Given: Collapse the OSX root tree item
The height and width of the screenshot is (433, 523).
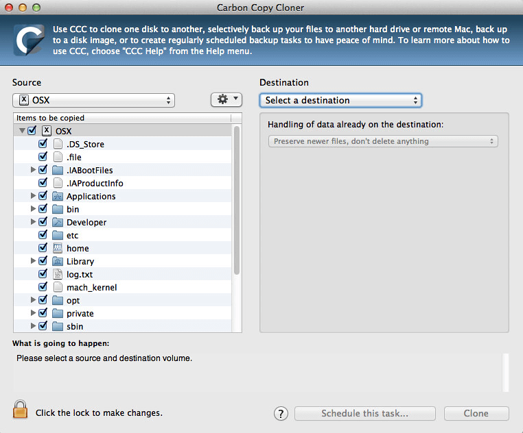Looking at the screenshot, I should pos(22,131).
